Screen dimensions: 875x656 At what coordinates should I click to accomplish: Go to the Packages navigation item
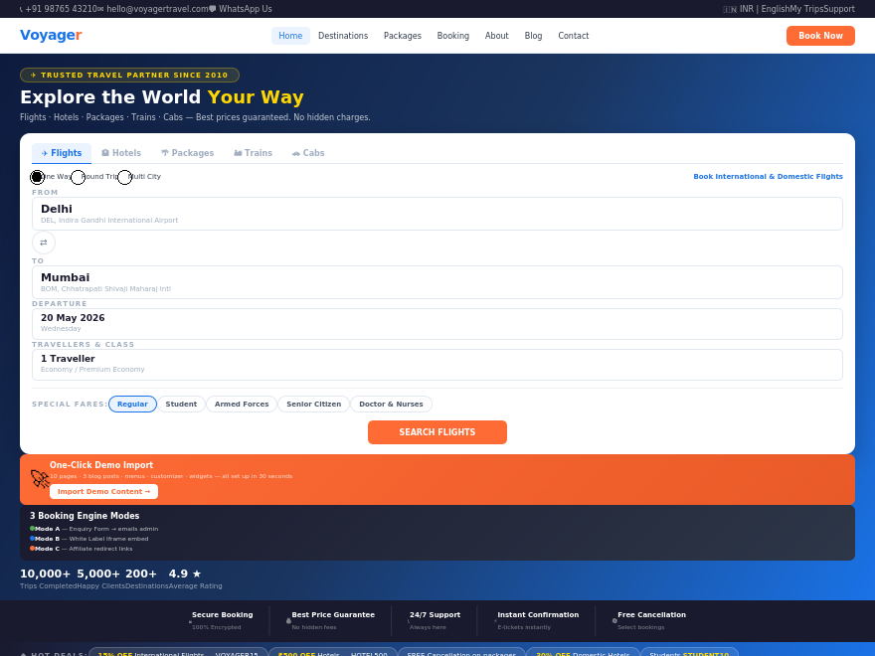click(403, 36)
